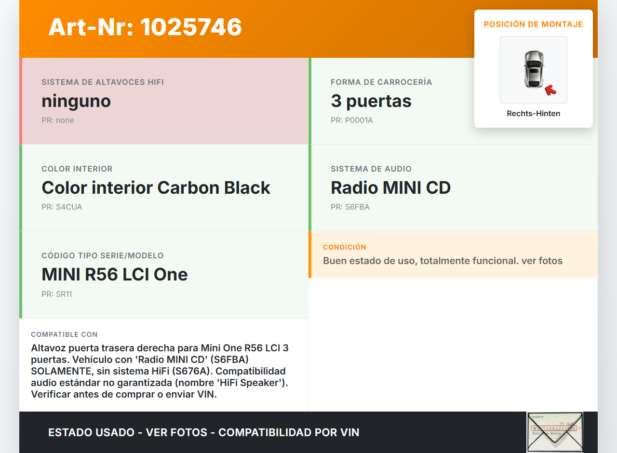Select the SISTEMA DE ALTAVOCES HIFI label
Viewport: 617px width, 453px height.
pyautogui.click(x=103, y=82)
